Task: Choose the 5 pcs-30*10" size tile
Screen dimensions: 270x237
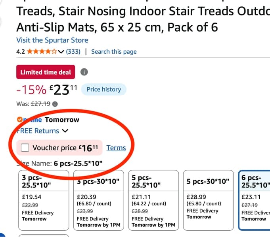Action: point(209,200)
